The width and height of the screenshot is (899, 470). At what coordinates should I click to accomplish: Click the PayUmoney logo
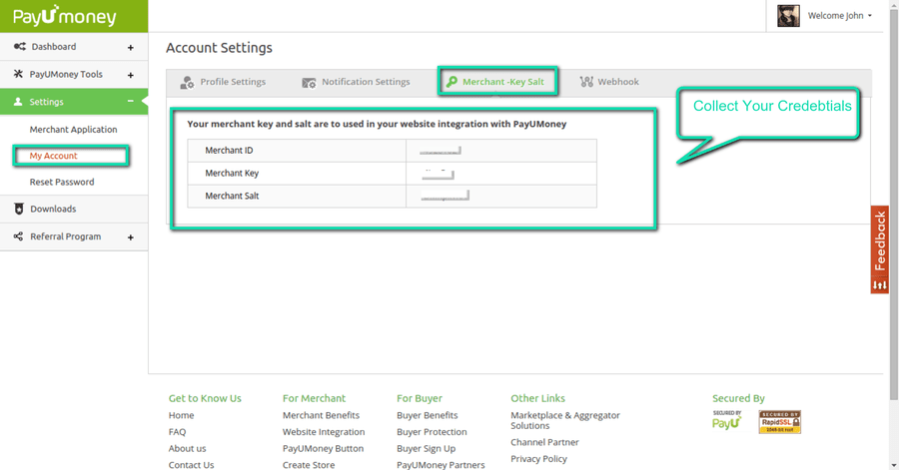pyautogui.click(x=64, y=17)
